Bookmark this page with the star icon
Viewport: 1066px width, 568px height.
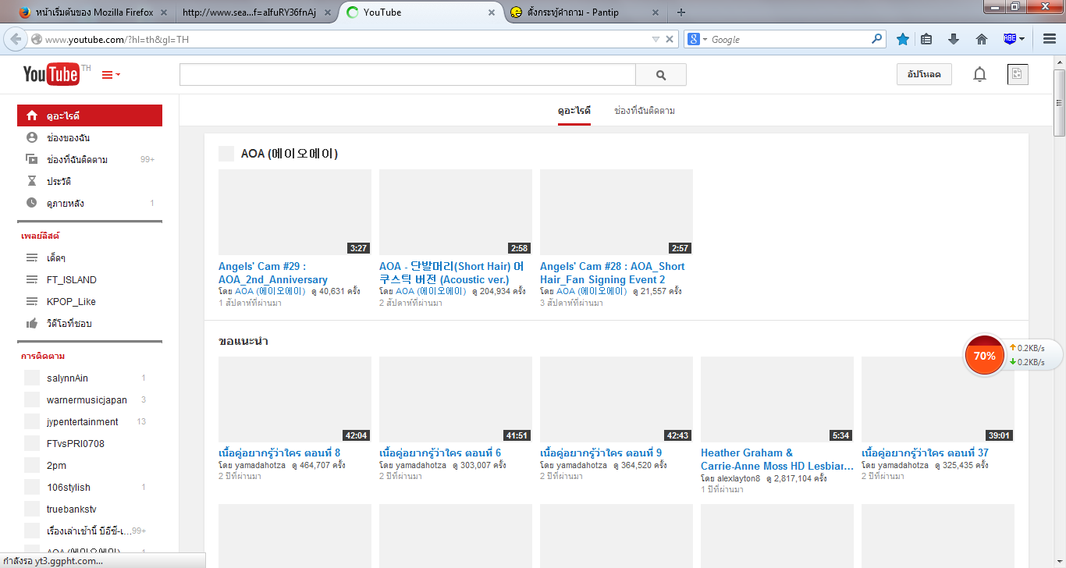point(903,39)
